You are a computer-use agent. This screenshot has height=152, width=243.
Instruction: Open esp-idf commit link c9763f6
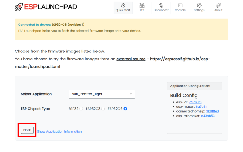pyautogui.click(x=195, y=102)
